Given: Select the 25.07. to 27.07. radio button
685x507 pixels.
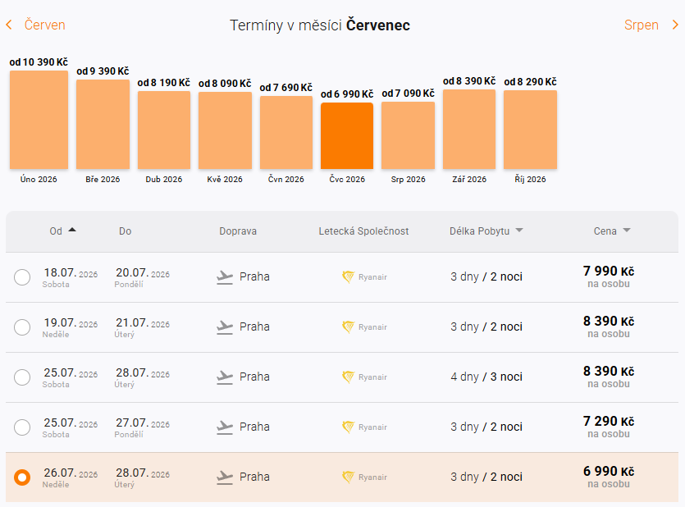Looking at the screenshot, I should 22,427.
